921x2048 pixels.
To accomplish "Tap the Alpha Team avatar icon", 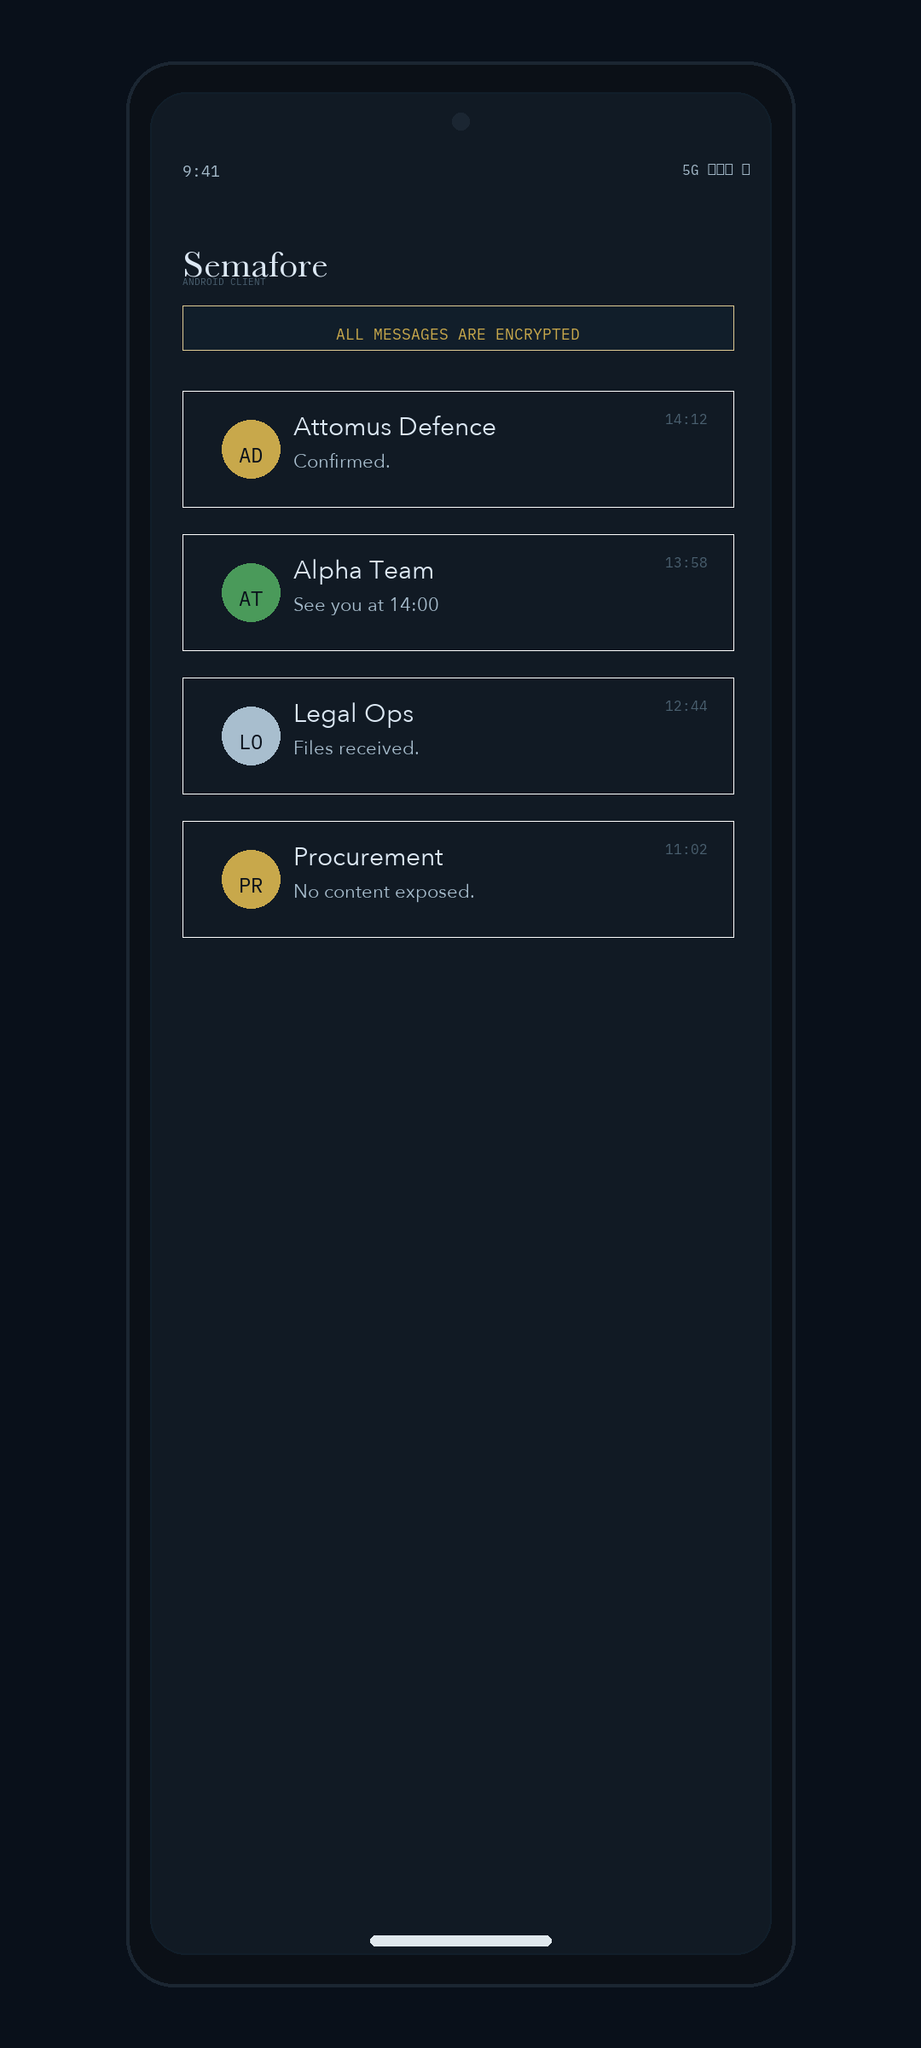I will coord(250,592).
